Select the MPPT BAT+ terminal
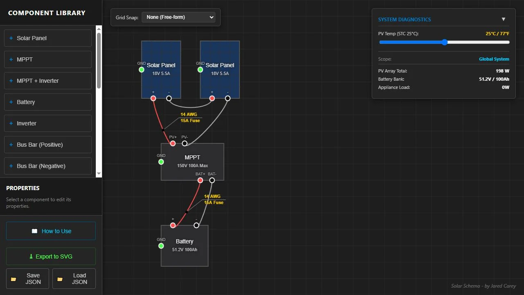 coord(200,180)
